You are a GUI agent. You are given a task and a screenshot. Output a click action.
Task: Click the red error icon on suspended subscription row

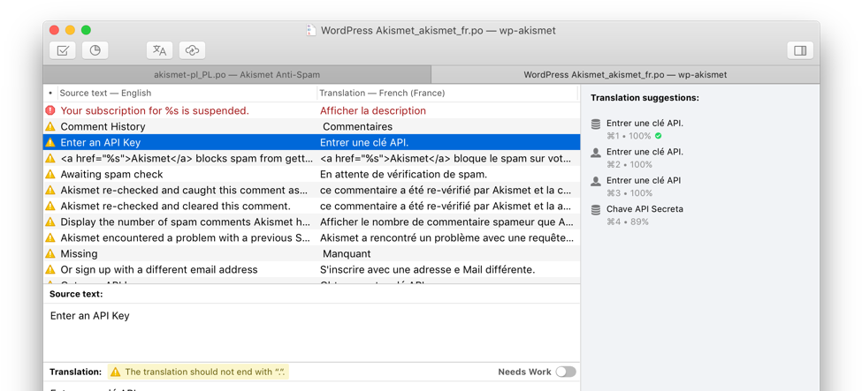(50, 110)
